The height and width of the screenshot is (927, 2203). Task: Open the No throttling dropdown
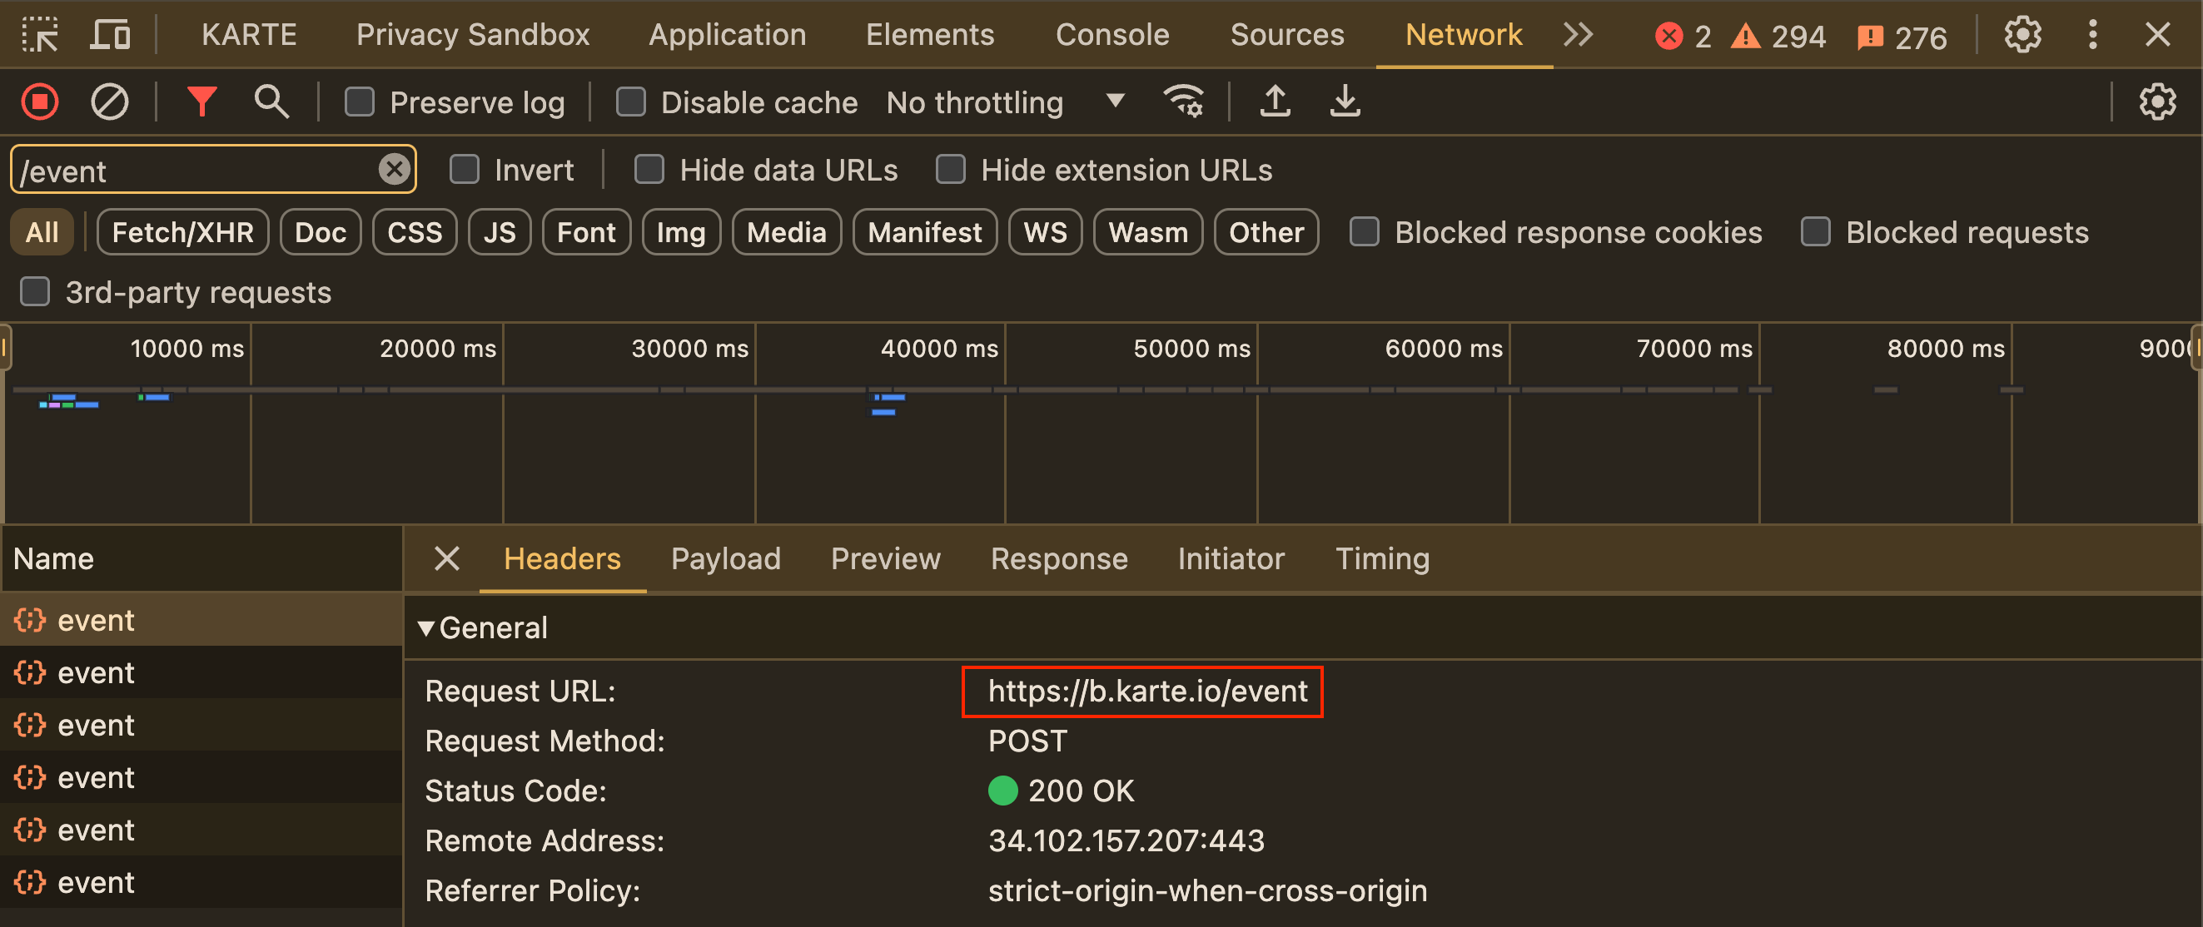tap(1006, 102)
